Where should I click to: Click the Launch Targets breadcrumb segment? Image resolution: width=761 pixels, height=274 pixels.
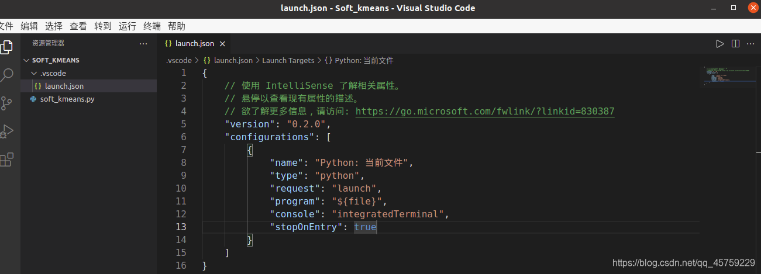click(x=288, y=60)
